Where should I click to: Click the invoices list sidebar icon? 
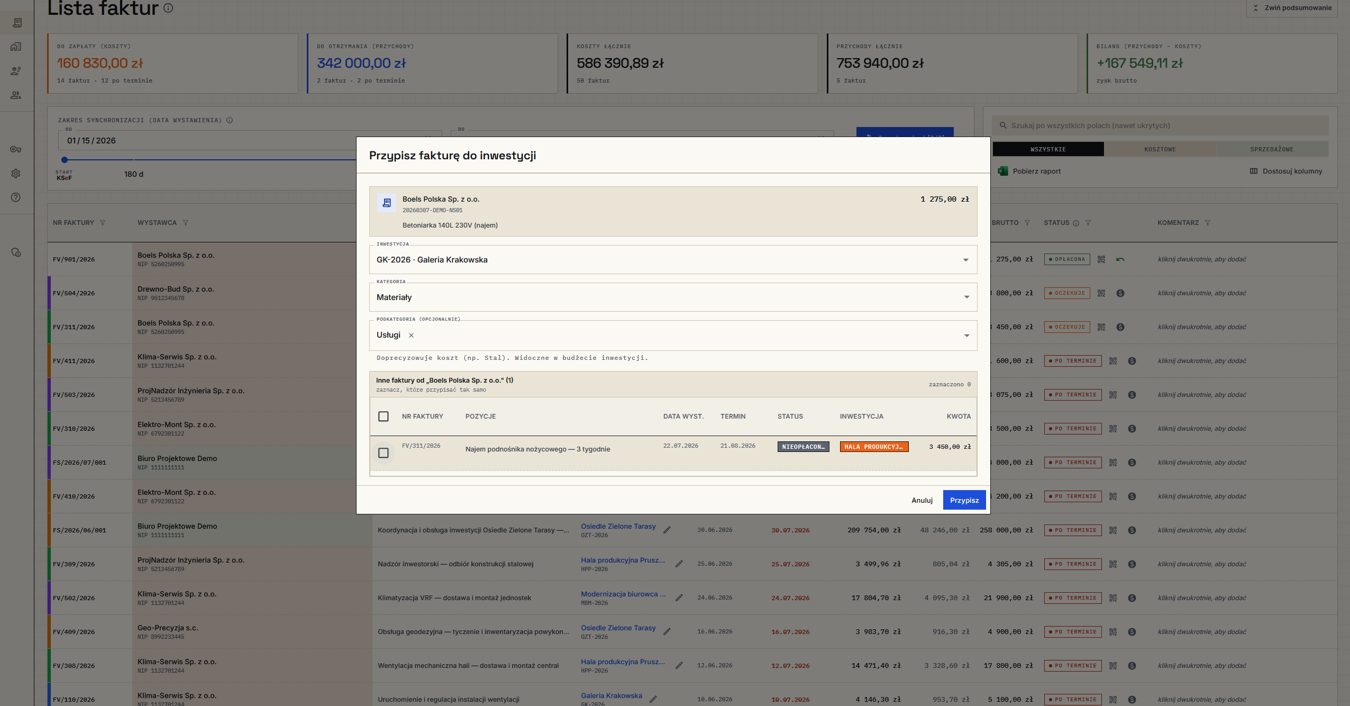coord(17,23)
